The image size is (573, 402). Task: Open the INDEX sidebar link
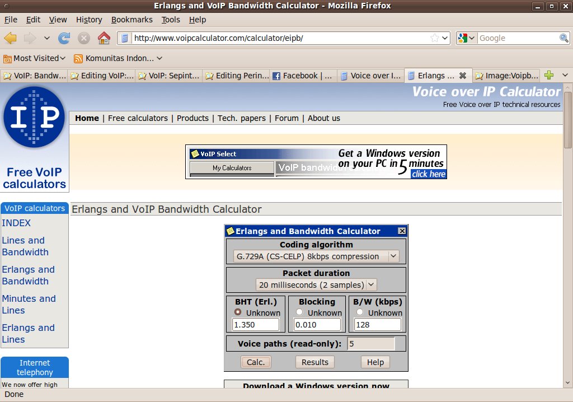(16, 223)
